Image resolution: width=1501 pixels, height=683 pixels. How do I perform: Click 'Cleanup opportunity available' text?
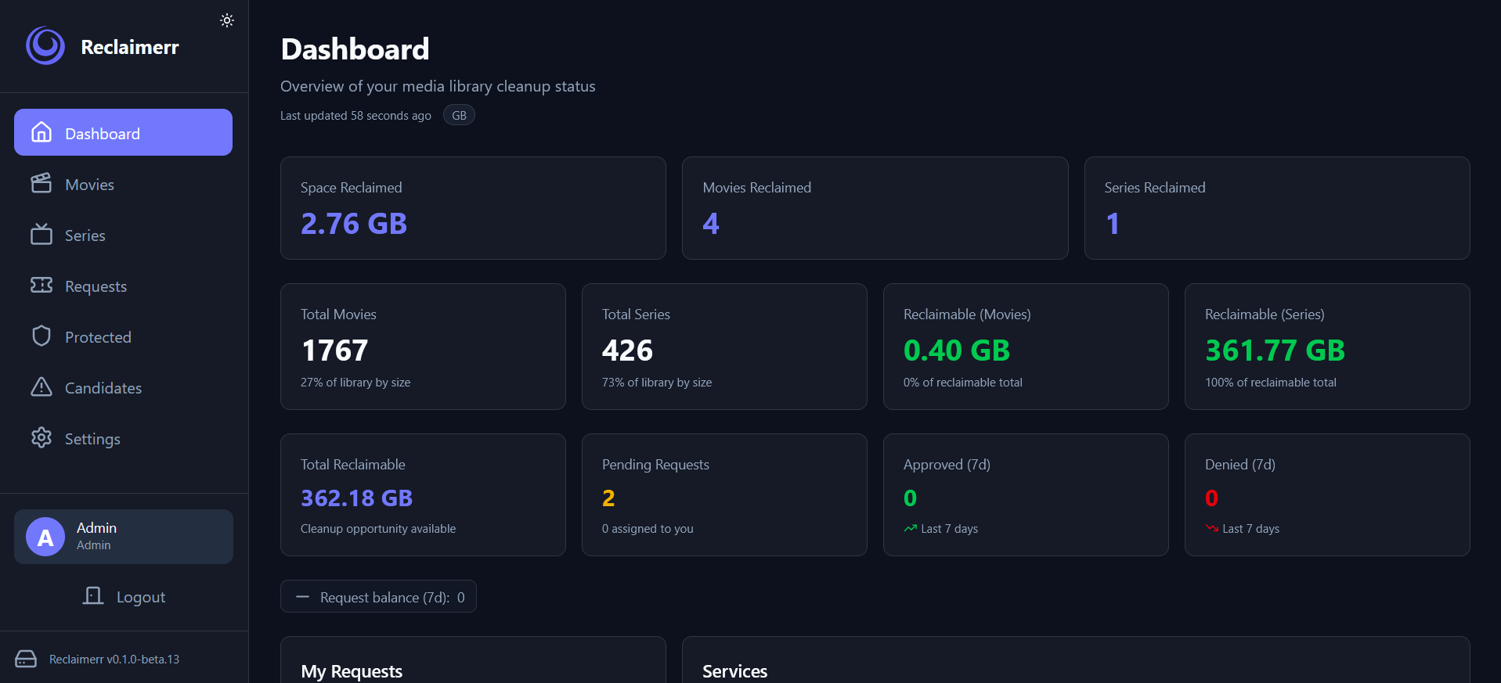click(x=378, y=529)
